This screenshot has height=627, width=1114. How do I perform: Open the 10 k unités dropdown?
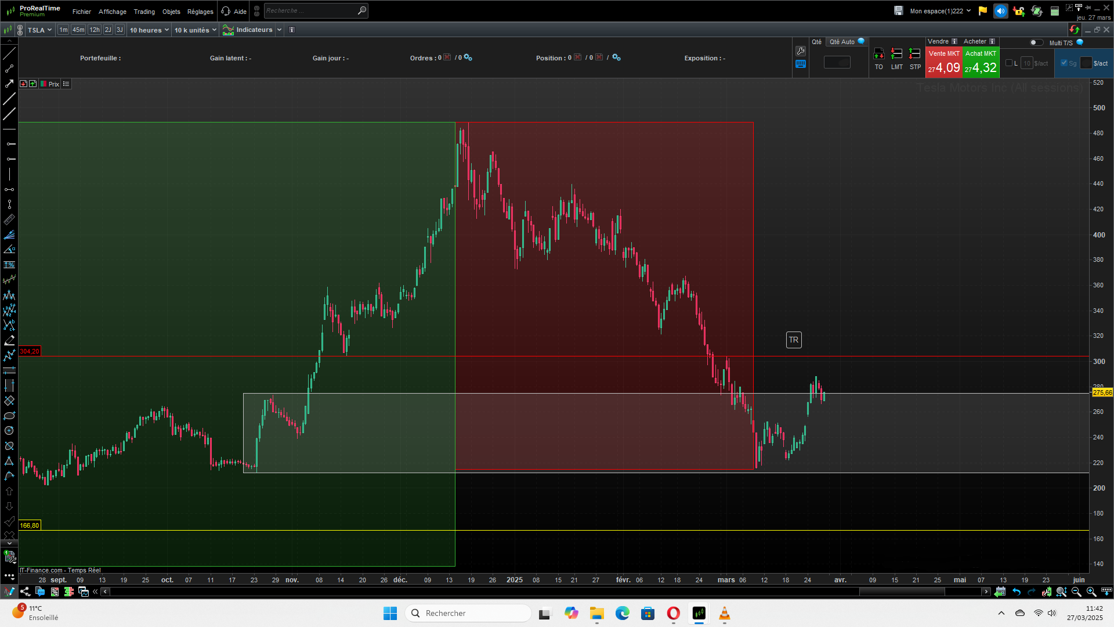tap(196, 30)
